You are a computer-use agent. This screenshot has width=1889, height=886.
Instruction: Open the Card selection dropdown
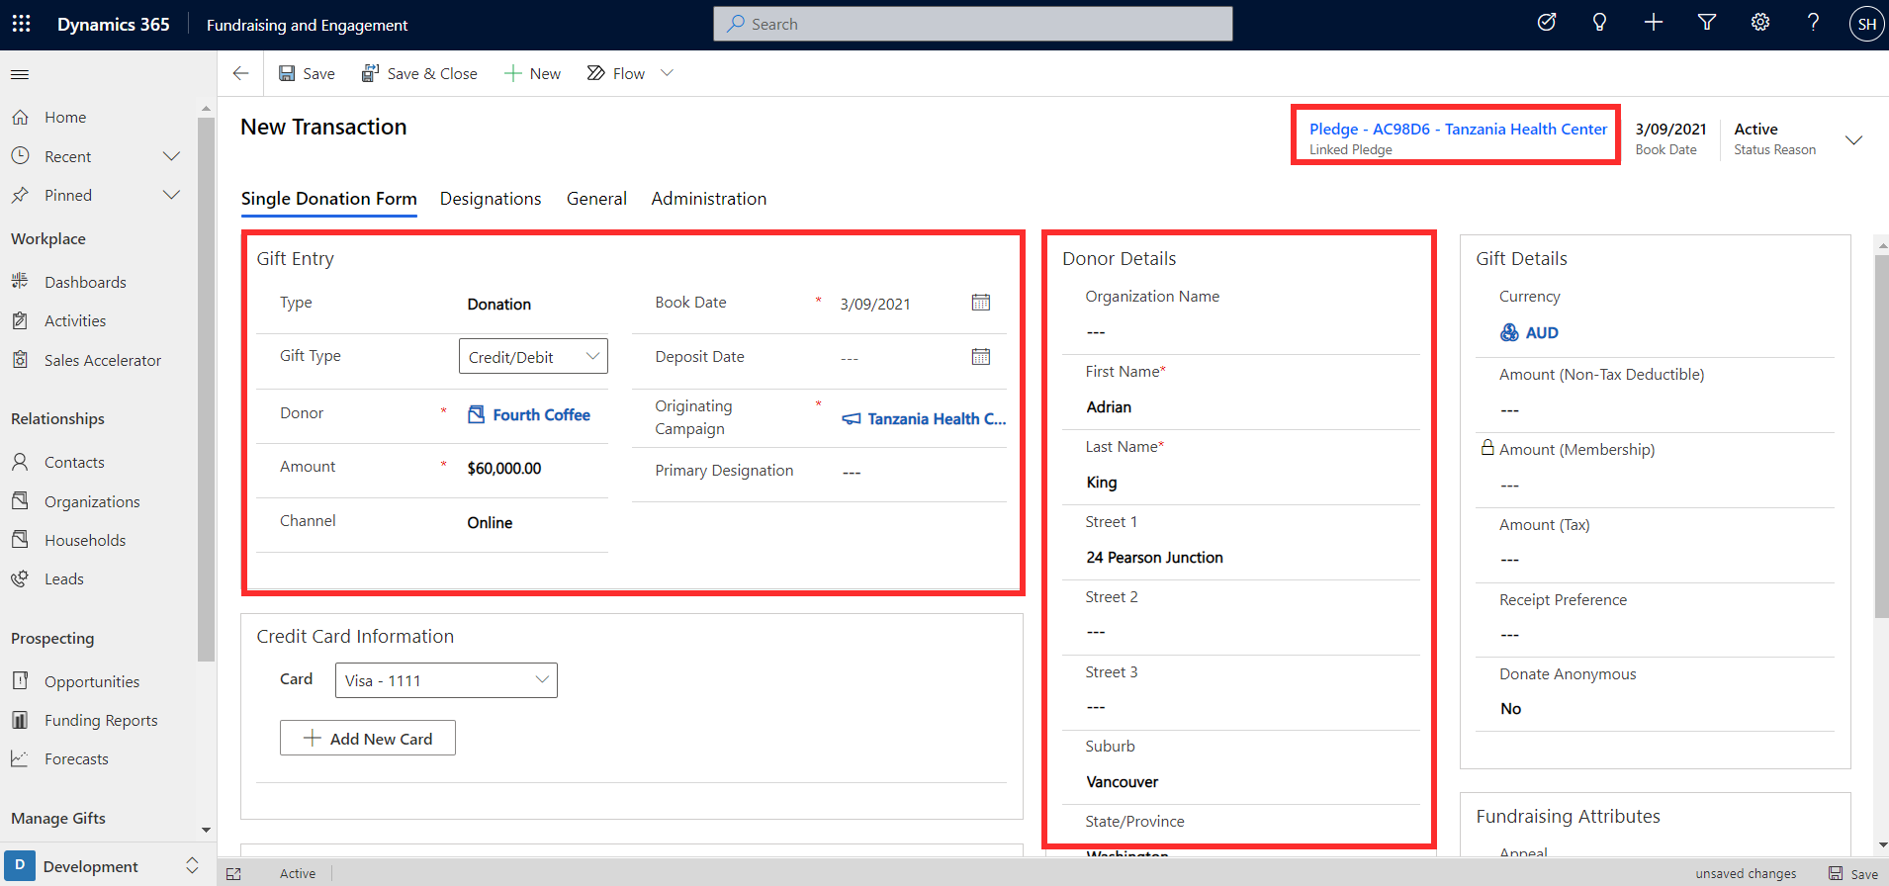446,680
